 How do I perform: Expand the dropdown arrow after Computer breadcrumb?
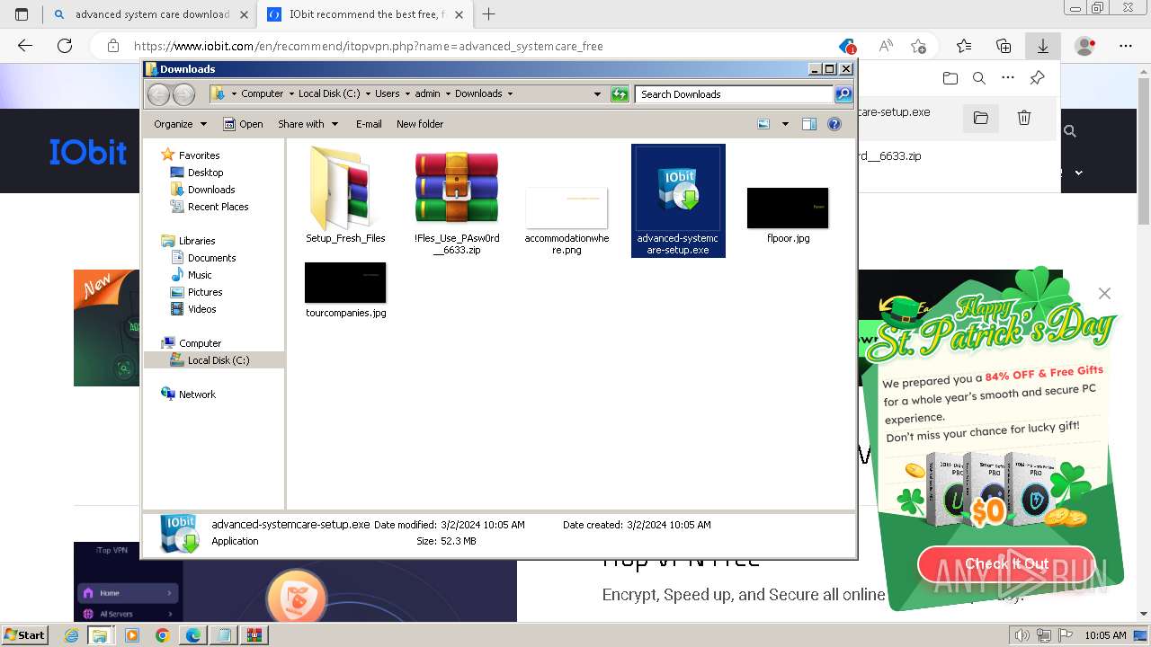click(x=290, y=93)
